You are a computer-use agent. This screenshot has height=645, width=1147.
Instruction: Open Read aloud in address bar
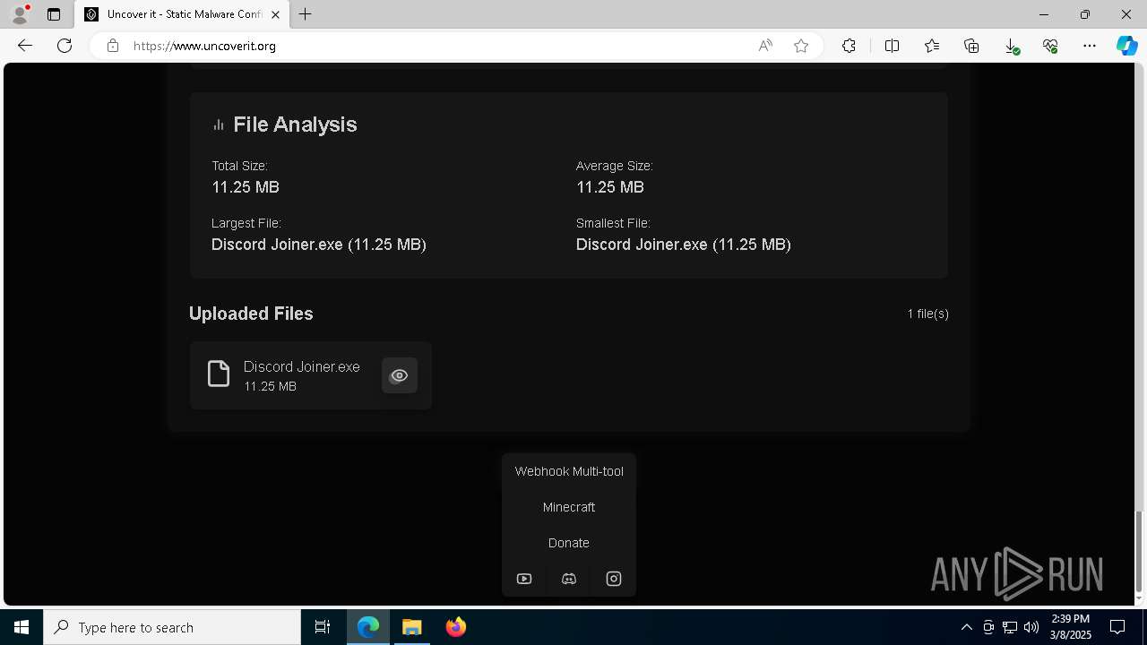[765, 46]
